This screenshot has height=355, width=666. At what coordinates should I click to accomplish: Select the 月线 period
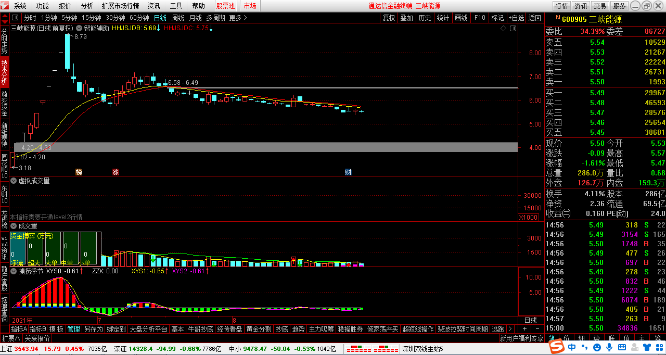tap(196, 18)
